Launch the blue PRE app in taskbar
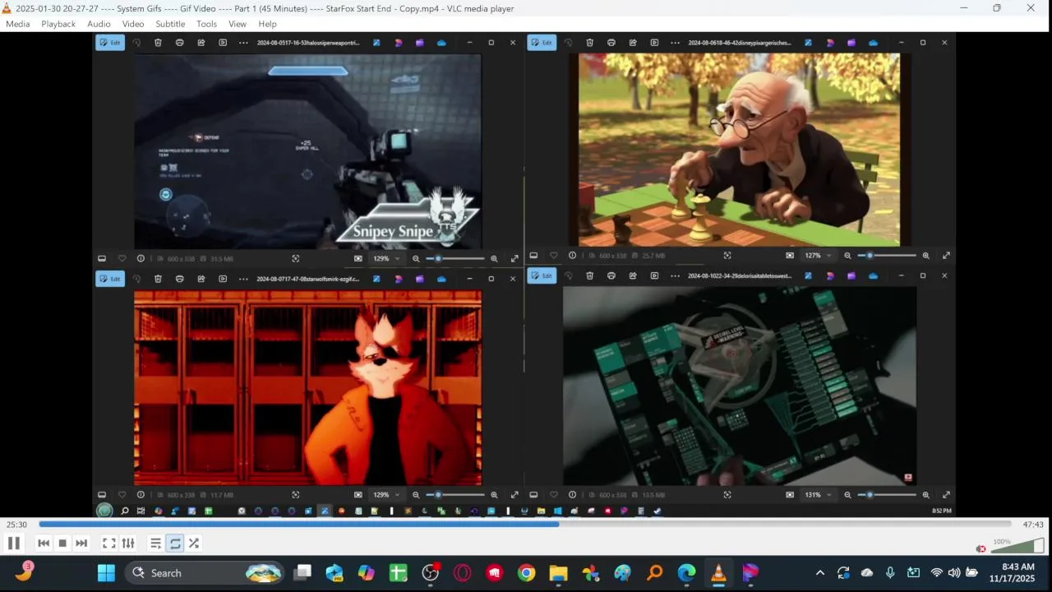 point(335,573)
